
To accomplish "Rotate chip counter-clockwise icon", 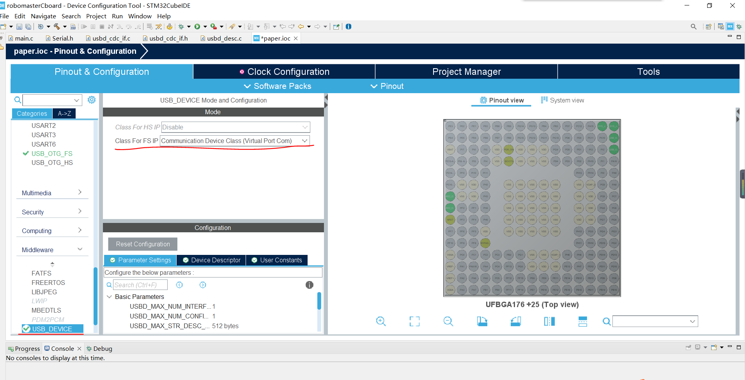I will pyautogui.click(x=516, y=321).
